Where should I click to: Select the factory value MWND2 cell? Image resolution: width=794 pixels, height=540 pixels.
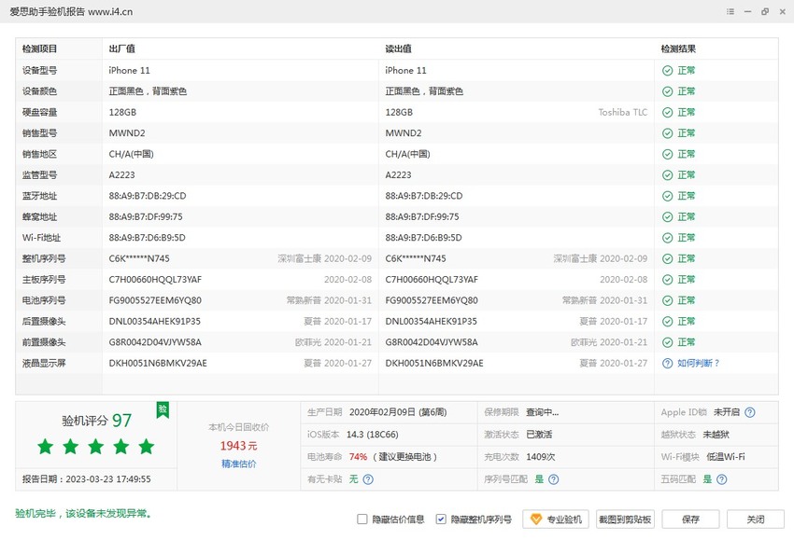coord(127,133)
